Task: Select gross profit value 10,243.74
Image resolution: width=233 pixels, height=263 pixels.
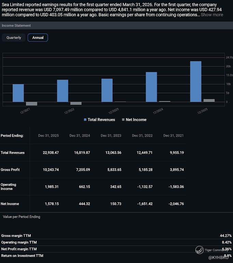Action: pos(51,169)
